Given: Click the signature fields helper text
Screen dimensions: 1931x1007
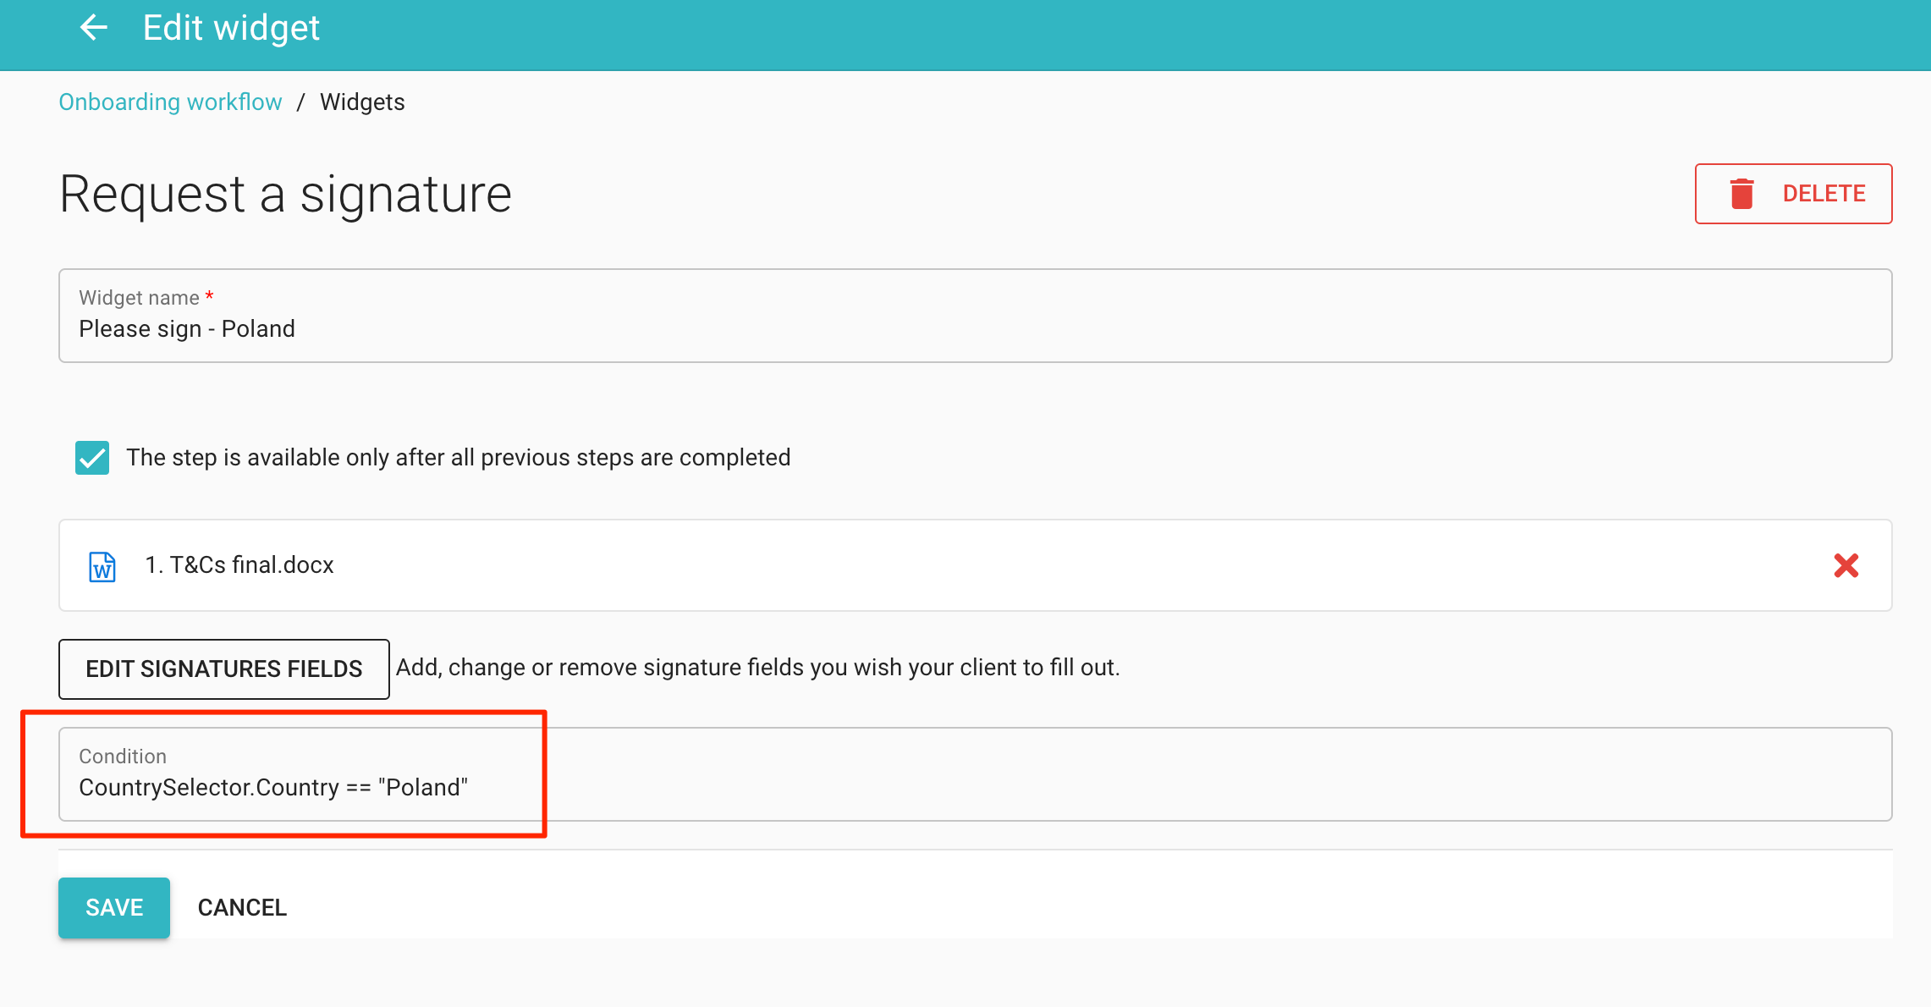Looking at the screenshot, I should click(757, 668).
